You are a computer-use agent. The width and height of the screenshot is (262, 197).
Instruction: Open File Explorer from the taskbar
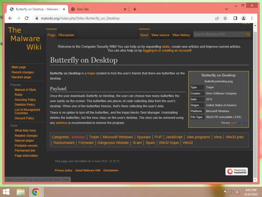coord(20,192)
